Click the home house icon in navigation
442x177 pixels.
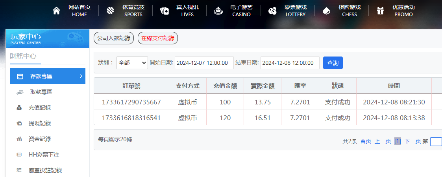click(x=56, y=11)
